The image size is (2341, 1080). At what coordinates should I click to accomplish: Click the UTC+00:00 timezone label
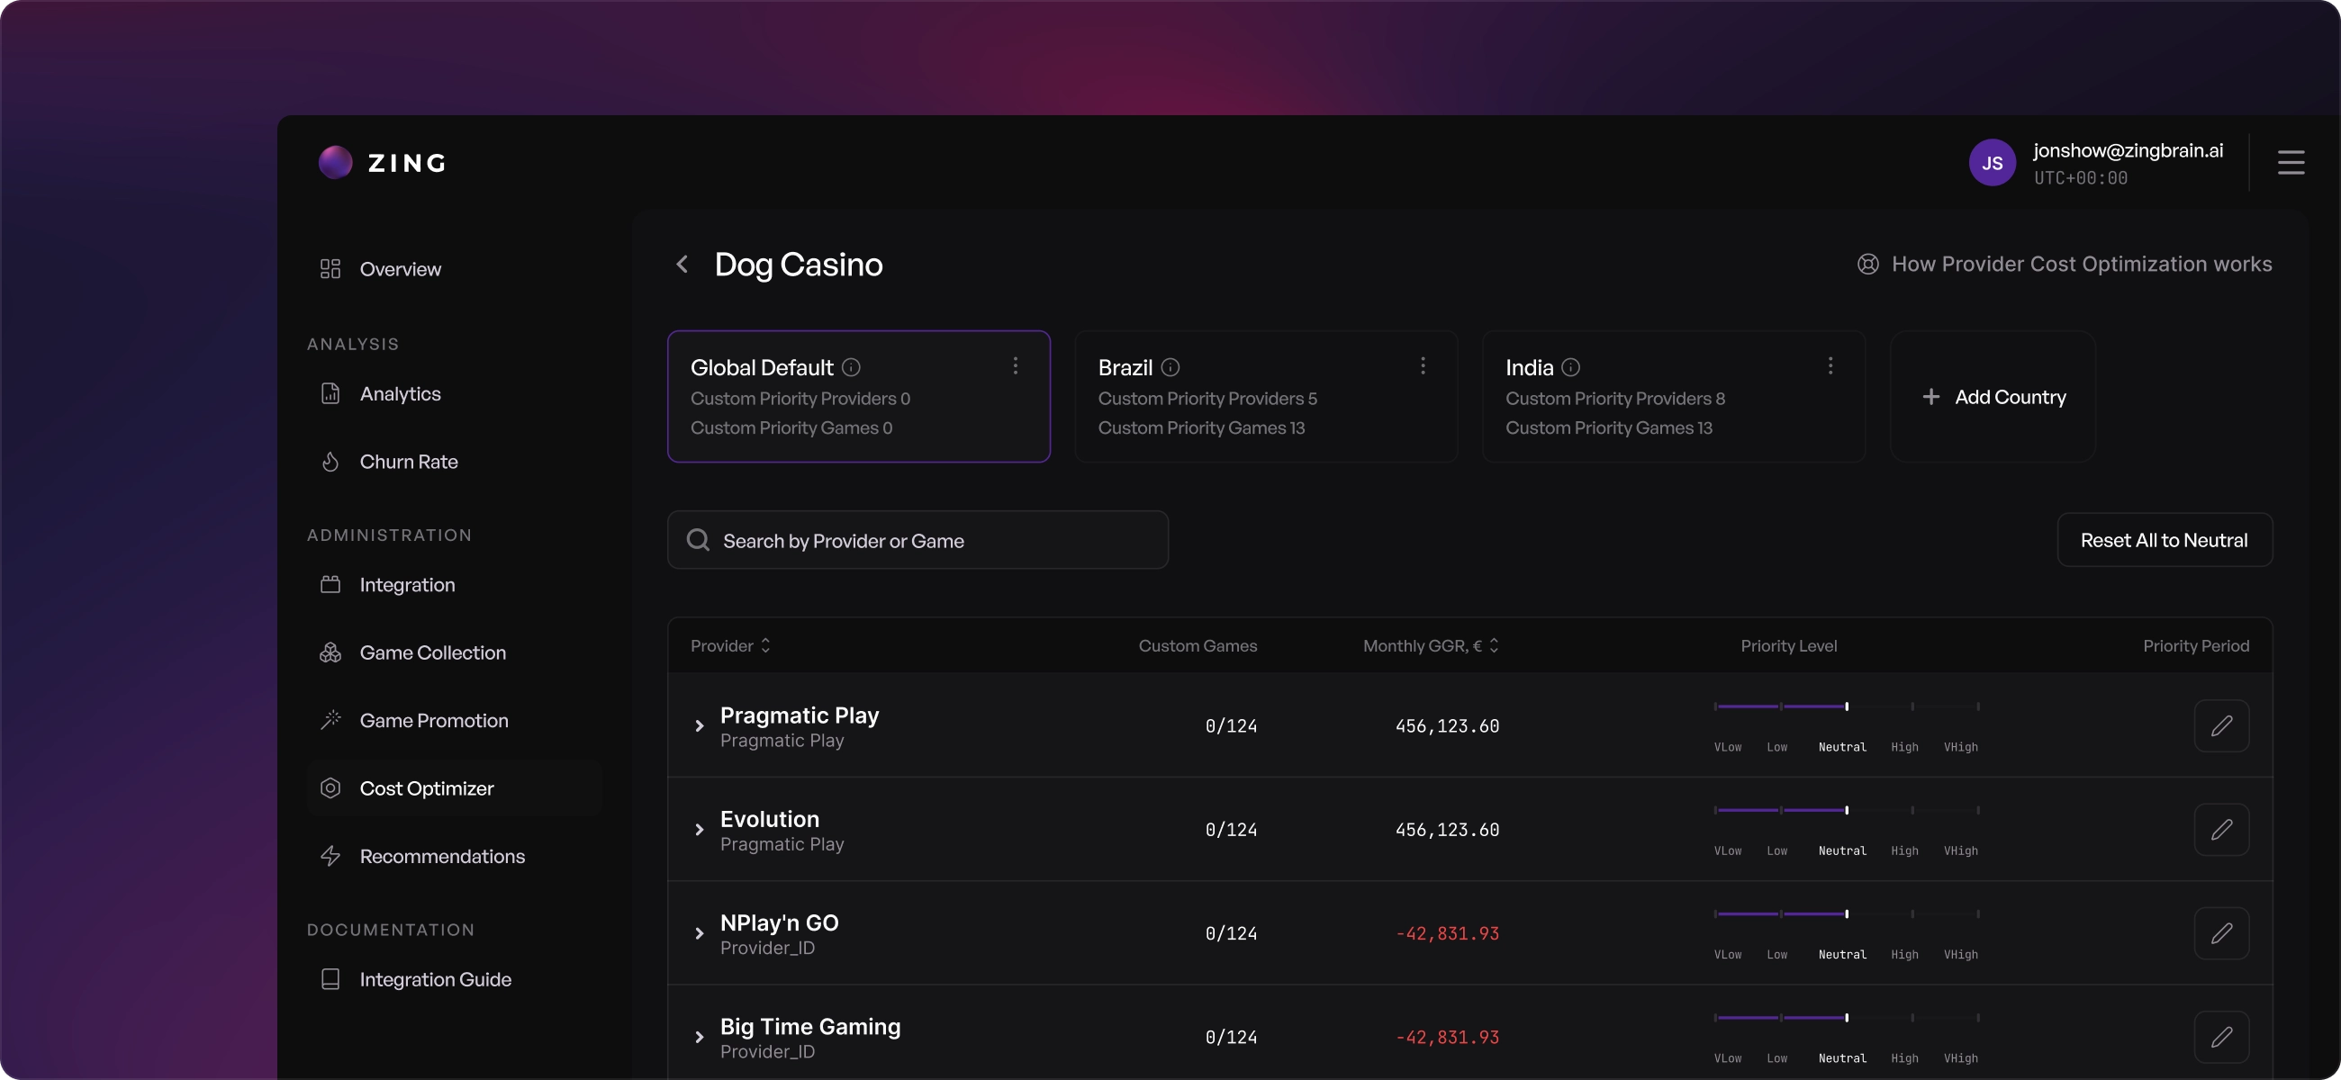click(x=2080, y=178)
